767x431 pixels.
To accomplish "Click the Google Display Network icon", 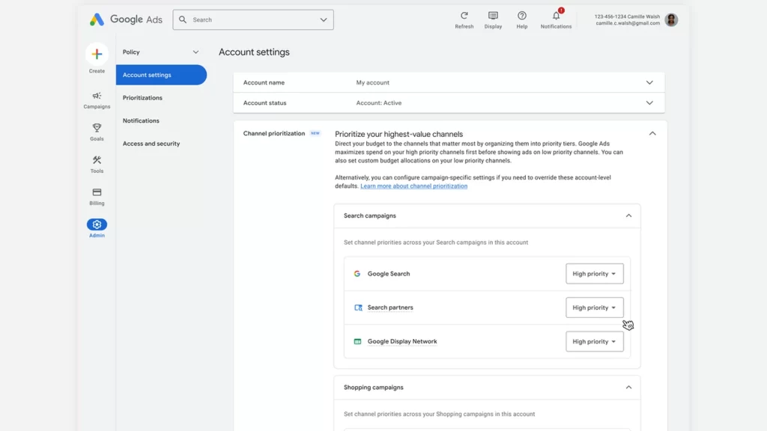I will click(357, 341).
